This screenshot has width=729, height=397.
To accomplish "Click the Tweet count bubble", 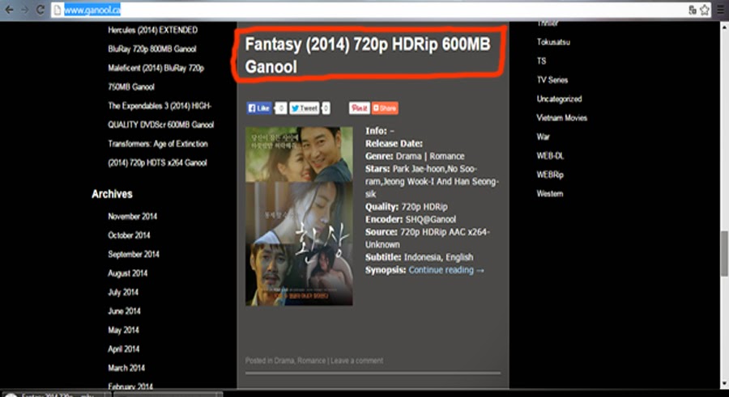I will (x=326, y=108).
